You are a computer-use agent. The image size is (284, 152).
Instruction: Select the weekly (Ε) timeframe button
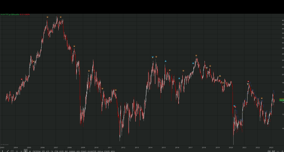pyautogui.click(x=26, y=151)
